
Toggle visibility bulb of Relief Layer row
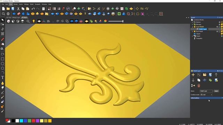click(x=222, y=29)
